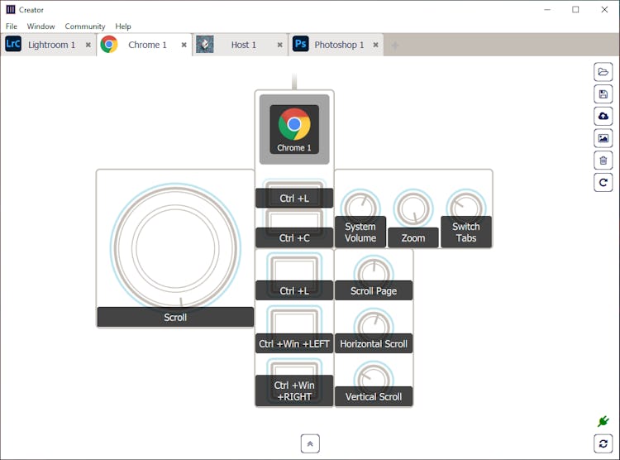Select the Ctrl +L button beside Scroll Page
Image resolution: width=620 pixels, height=460 pixels.
coord(294,276)
